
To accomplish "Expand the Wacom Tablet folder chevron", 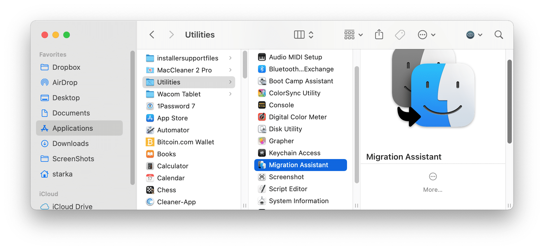I will tap(231, 94).
